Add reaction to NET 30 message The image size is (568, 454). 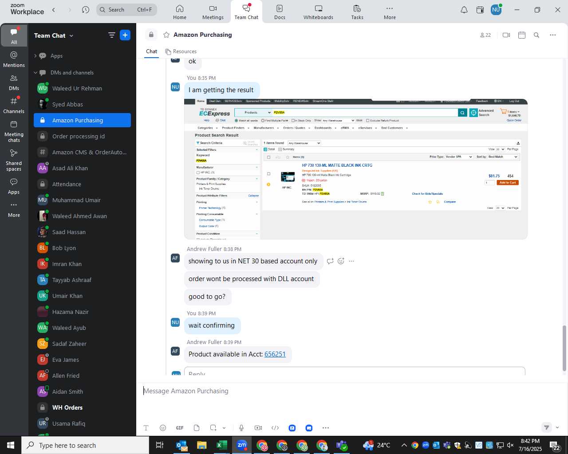point(341,261)
